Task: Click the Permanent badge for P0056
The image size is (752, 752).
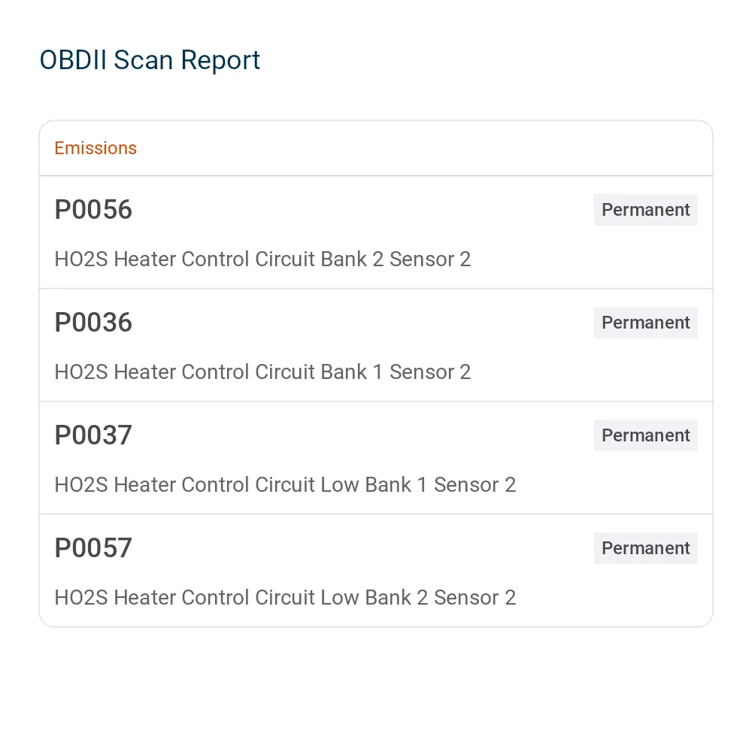Action: (x=645, y=210)
